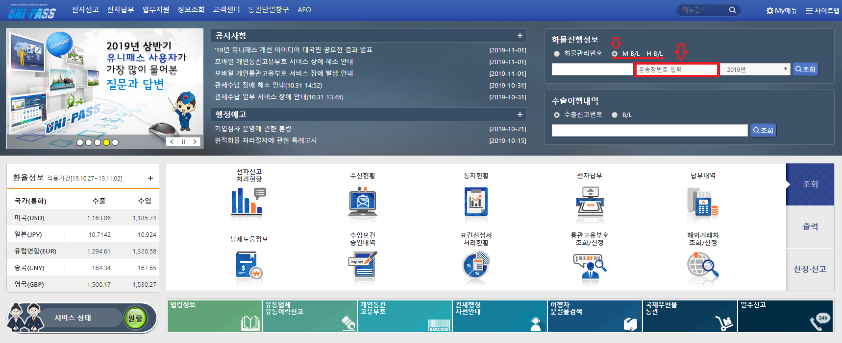Open 통관고유부호 조회/신청 icon
This screenshot has width=842, height=343.
[590, 267]
